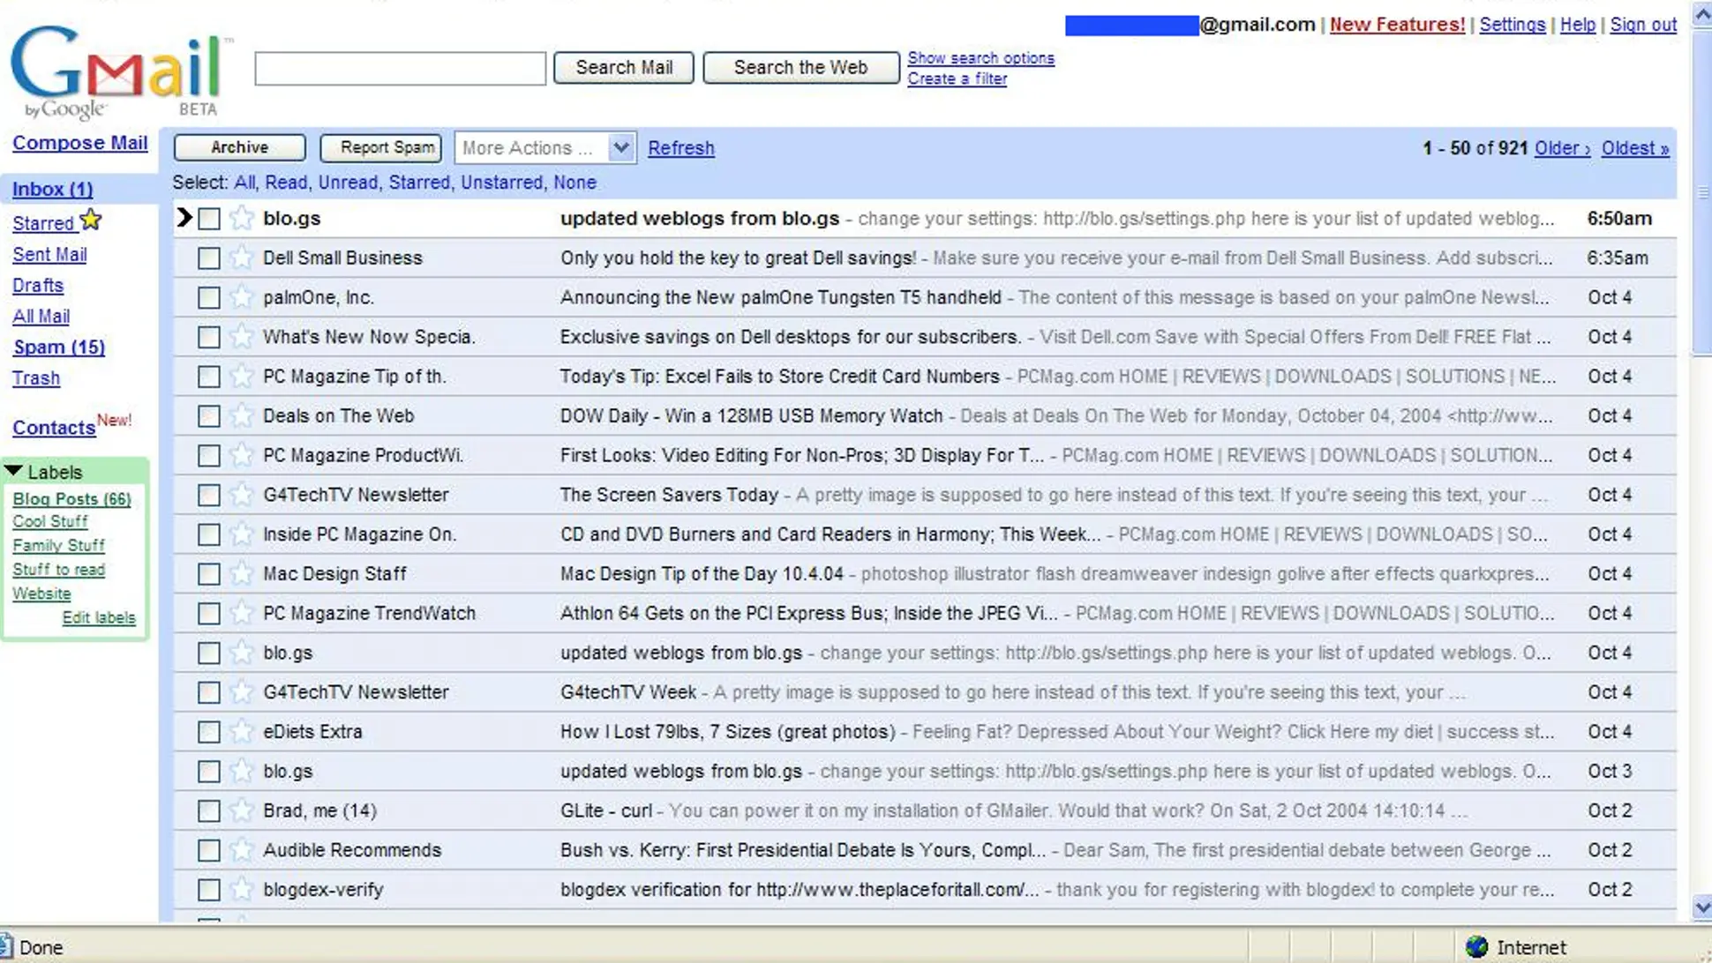This screenshot has height=963, width=1712.
Task: Star the eDiets Extra message
Action: point(241,731)
